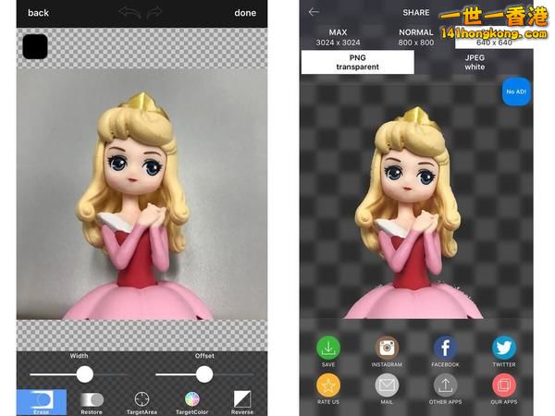This screenshot has width=555, height=416.
Task: Open the TargetColor color wheel
Action: [192, 399]
